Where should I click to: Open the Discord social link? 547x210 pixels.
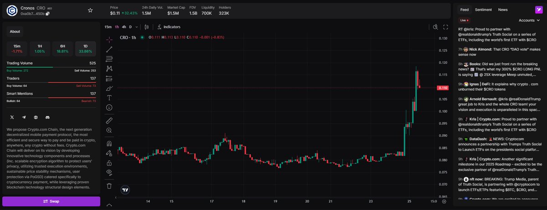click(x=47, y=118)
